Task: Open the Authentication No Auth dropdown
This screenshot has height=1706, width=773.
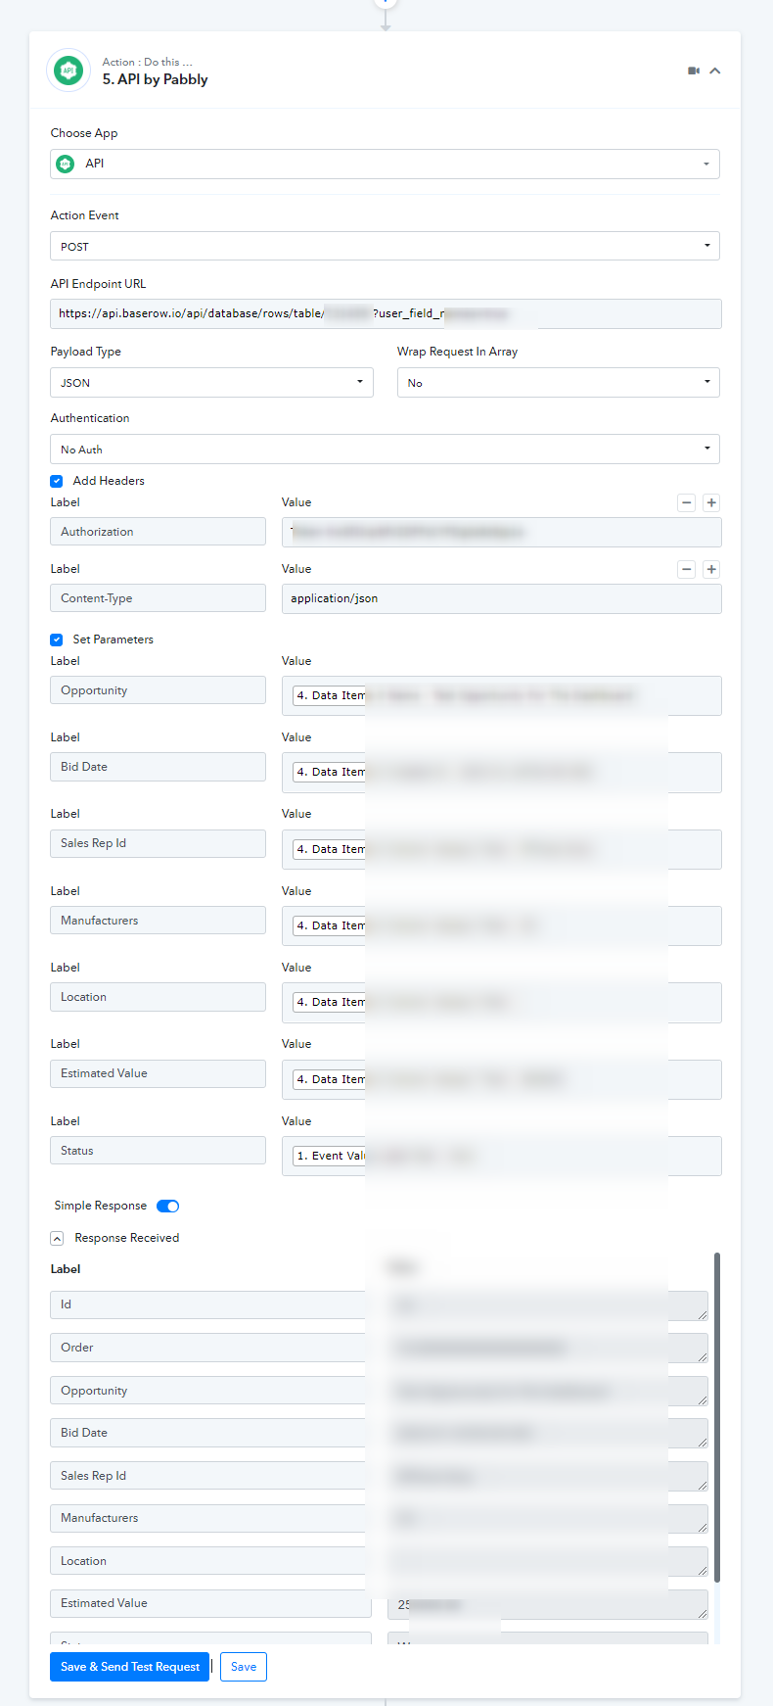Action: [385, 449]
